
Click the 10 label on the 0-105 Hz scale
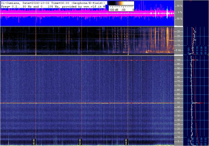[x=178, y=137]
